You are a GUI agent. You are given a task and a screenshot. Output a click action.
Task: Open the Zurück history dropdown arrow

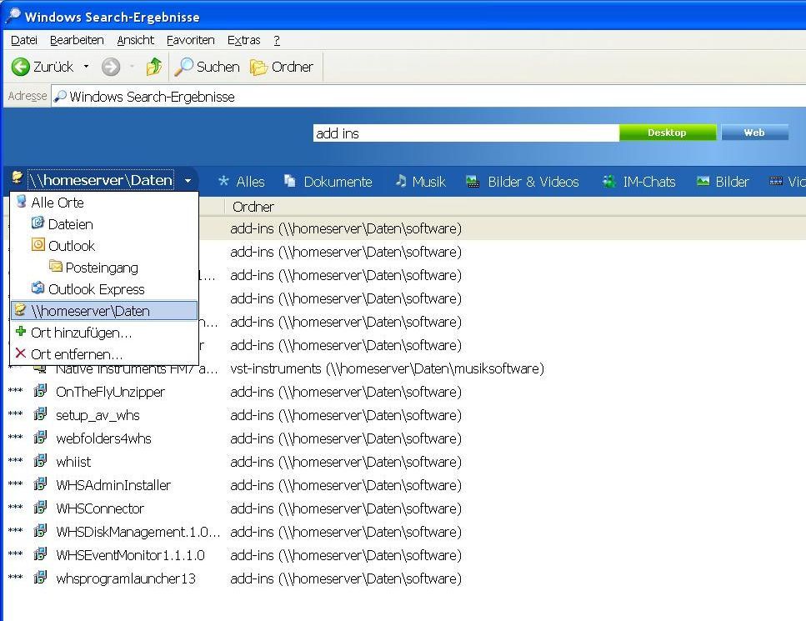click(86, 67)
